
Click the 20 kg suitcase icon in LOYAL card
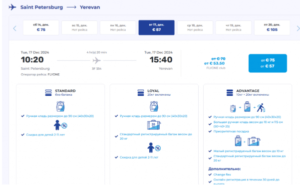pyautogui.click(x=154, y=125)
